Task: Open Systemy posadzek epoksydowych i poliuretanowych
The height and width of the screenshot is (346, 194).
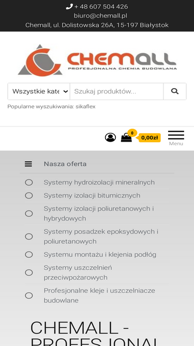Action: coord(101,237)
